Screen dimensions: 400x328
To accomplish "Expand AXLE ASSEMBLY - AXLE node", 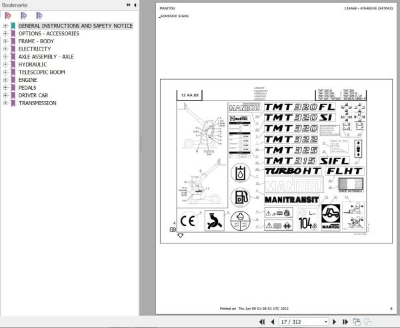I will click(x=5, y=57).
